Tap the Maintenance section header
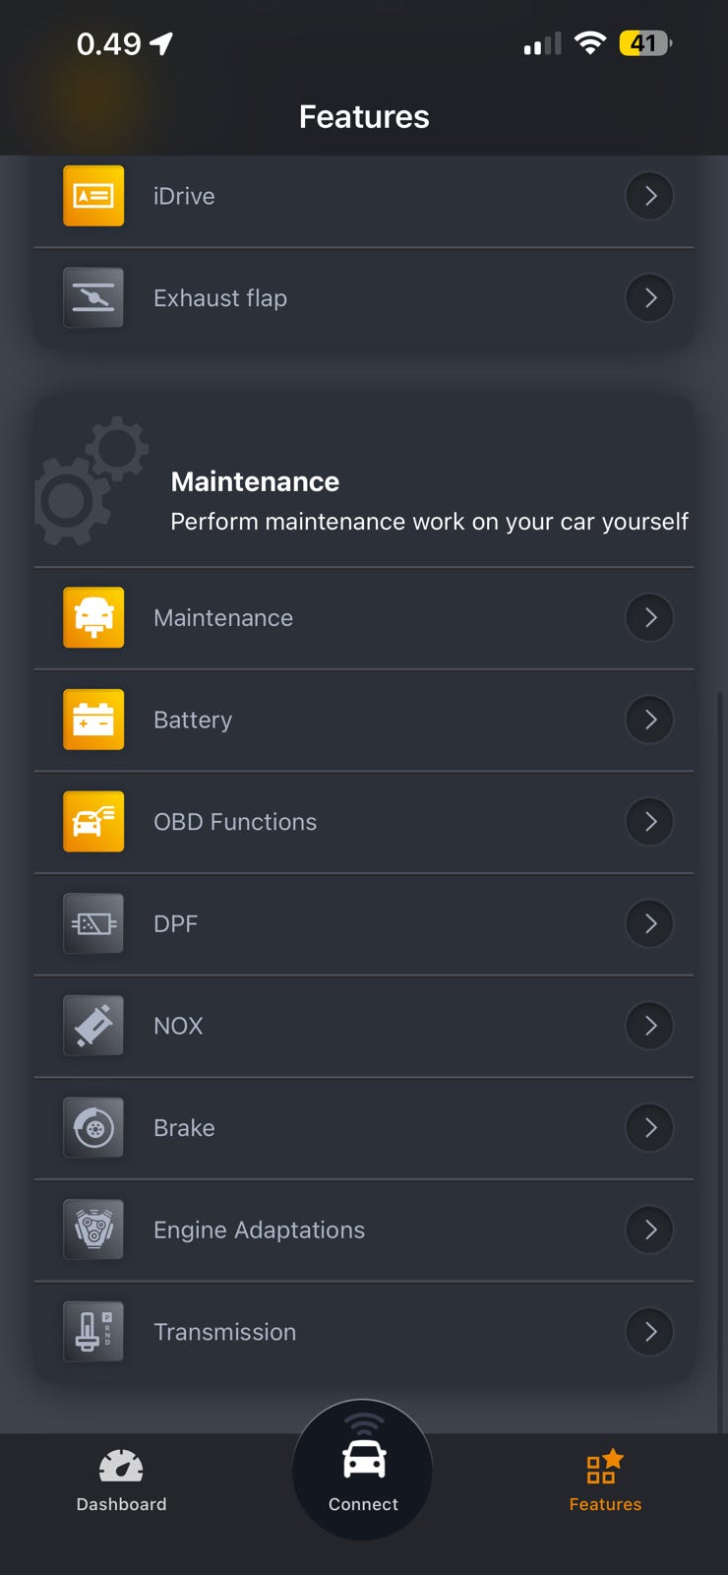Viewport: 728px width, 1575px height. [255, 481]
